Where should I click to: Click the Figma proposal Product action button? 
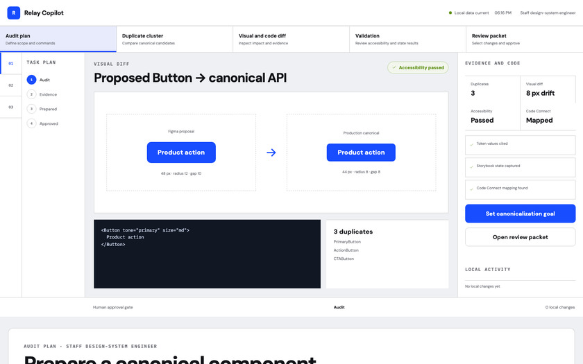(181, 153)
